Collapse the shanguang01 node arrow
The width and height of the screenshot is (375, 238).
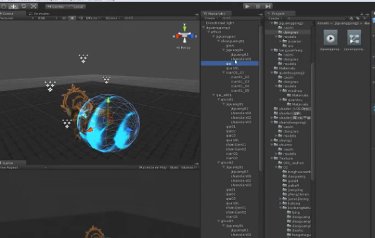(x=218, y=41)
